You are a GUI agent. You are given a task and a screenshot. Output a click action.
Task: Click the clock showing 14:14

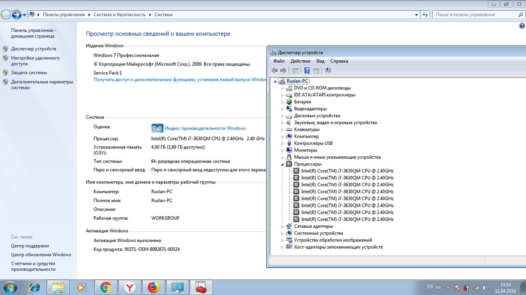(x=505, y=284)
